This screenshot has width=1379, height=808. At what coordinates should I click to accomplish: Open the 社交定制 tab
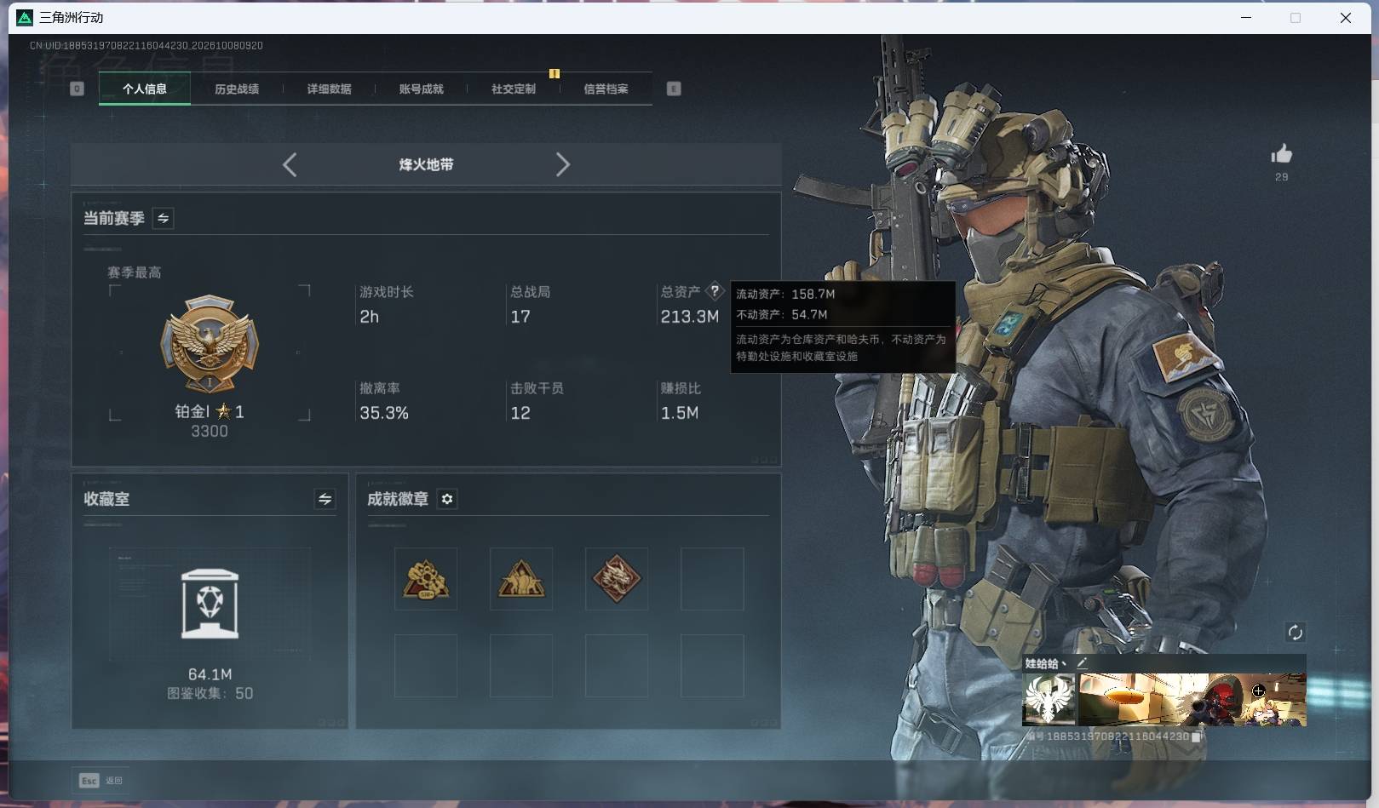pyautogui.click(x=514, y=89)
